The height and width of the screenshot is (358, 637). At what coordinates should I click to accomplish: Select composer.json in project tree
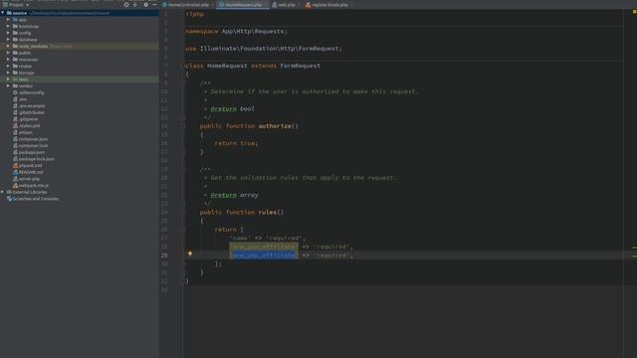(31, 139)
